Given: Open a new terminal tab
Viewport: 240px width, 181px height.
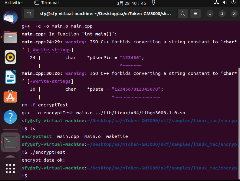Looking at the screenshot, I should pyautogui.click(x=29, y=14).
